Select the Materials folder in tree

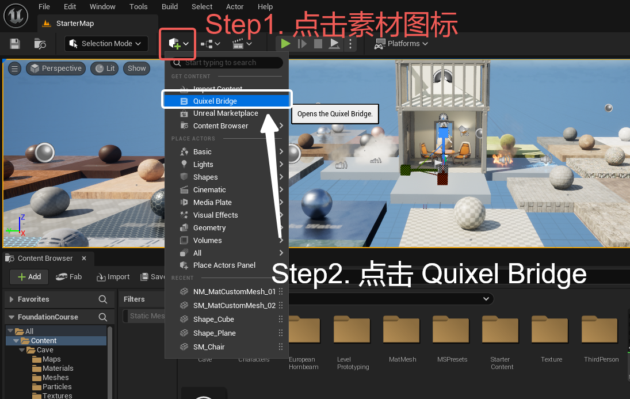tap(53, 368)
